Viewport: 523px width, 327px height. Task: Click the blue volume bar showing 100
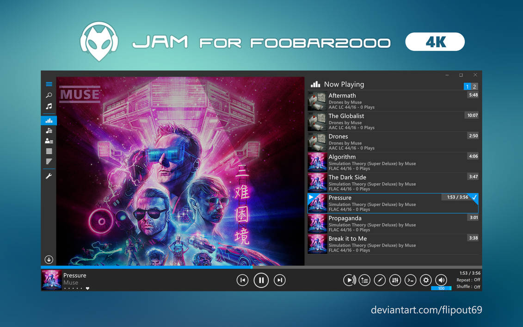pos(441,288)
